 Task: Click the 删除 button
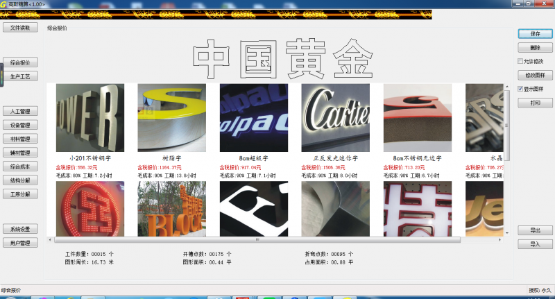[535, 47]
